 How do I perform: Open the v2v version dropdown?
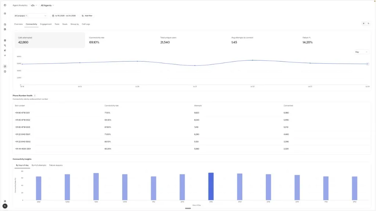34,5
